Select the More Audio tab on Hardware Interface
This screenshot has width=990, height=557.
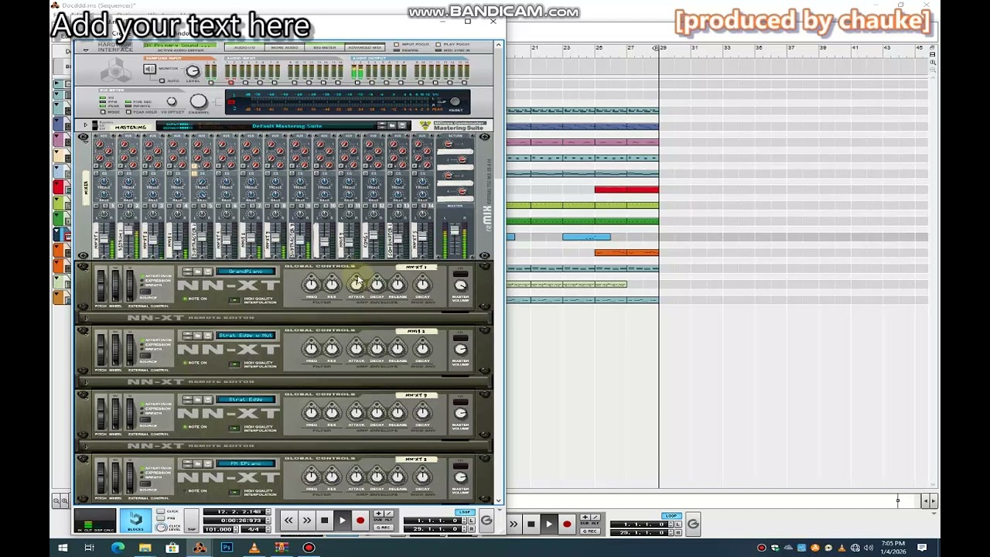pyautogui.click(x=285, y=47)
